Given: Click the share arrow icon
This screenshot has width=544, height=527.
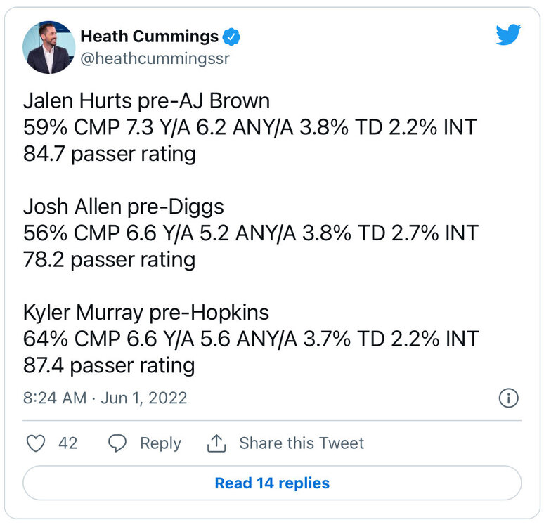Looking at the screenshot, I should coord(216,443).
